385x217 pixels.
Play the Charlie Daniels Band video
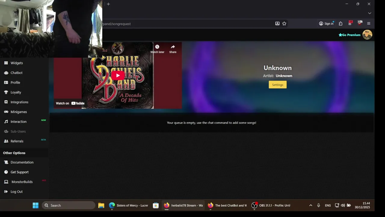tap(118, 76)
